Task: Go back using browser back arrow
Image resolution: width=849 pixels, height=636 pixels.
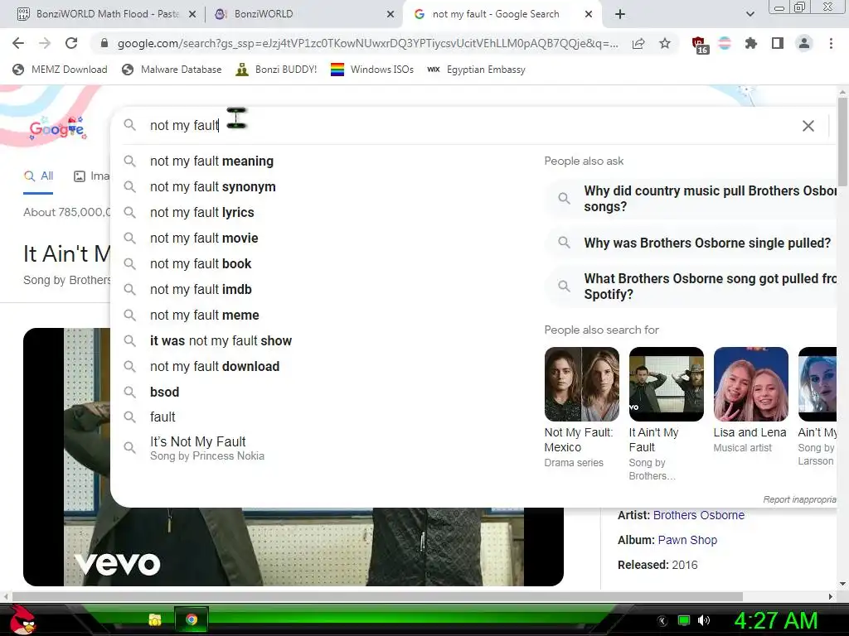Action: click(18, 43)
